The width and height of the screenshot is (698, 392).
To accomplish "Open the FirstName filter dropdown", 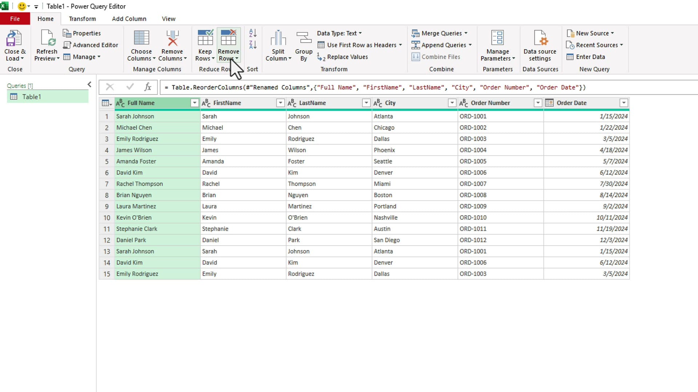I will click(280, 103).
